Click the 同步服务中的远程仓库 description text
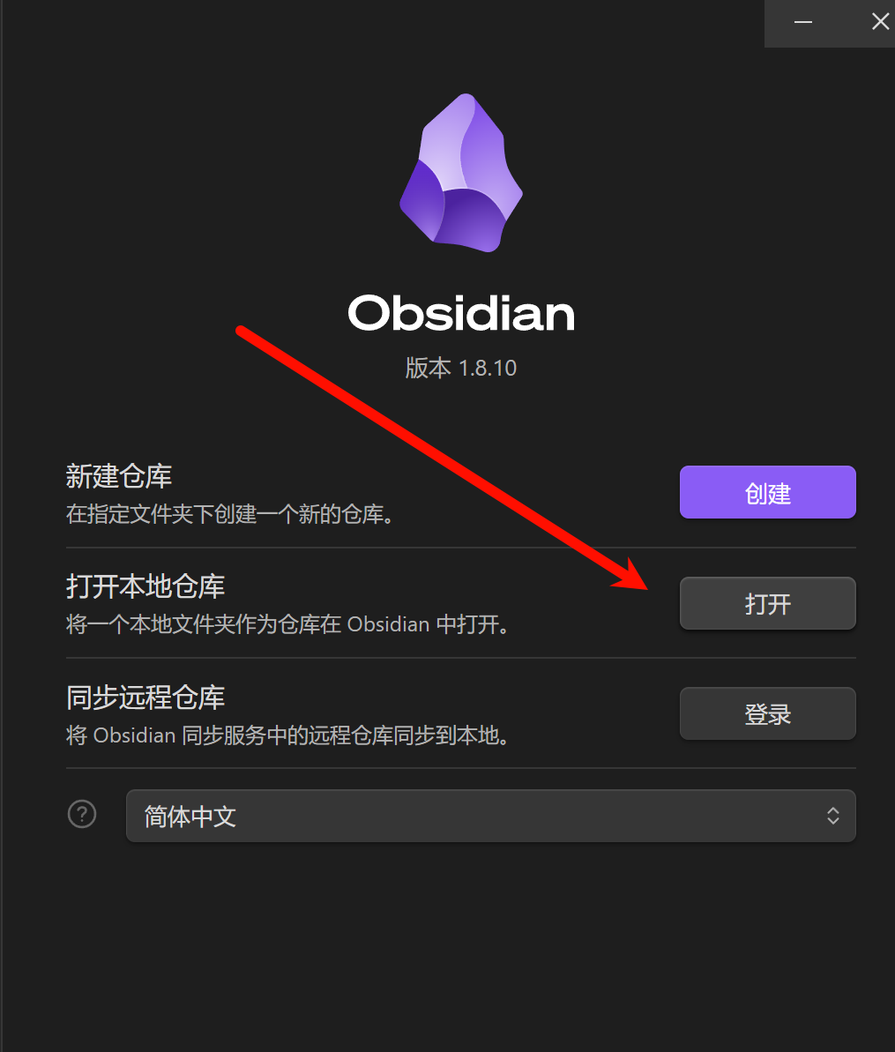 click(x=287, y=735)
